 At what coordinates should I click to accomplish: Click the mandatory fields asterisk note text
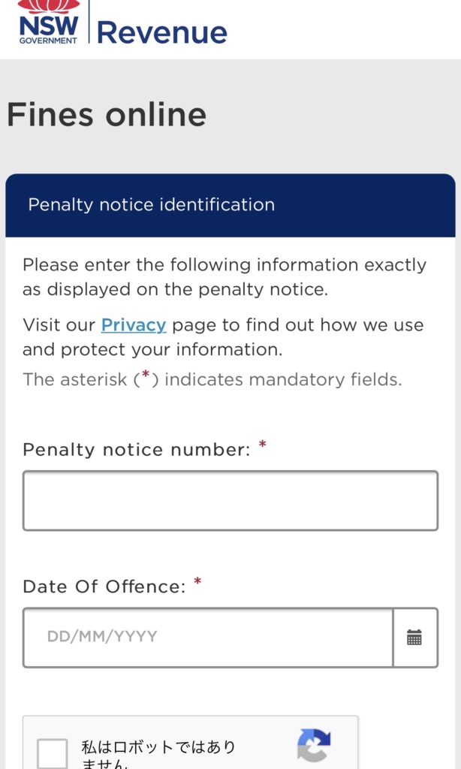click(x=212, y=379)
